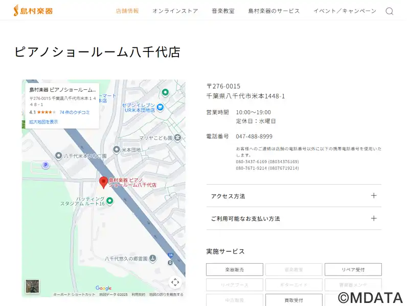The height and width of the screenshot is (306, 409).
Task: Click the 楽器販売 service button
Action: tap(235, 269)
